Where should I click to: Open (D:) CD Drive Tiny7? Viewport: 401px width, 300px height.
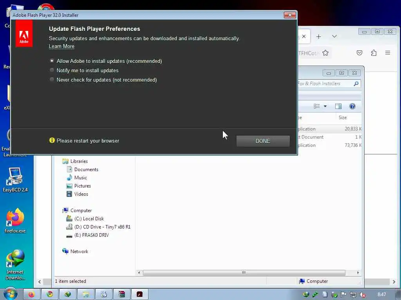coord(102,227)
